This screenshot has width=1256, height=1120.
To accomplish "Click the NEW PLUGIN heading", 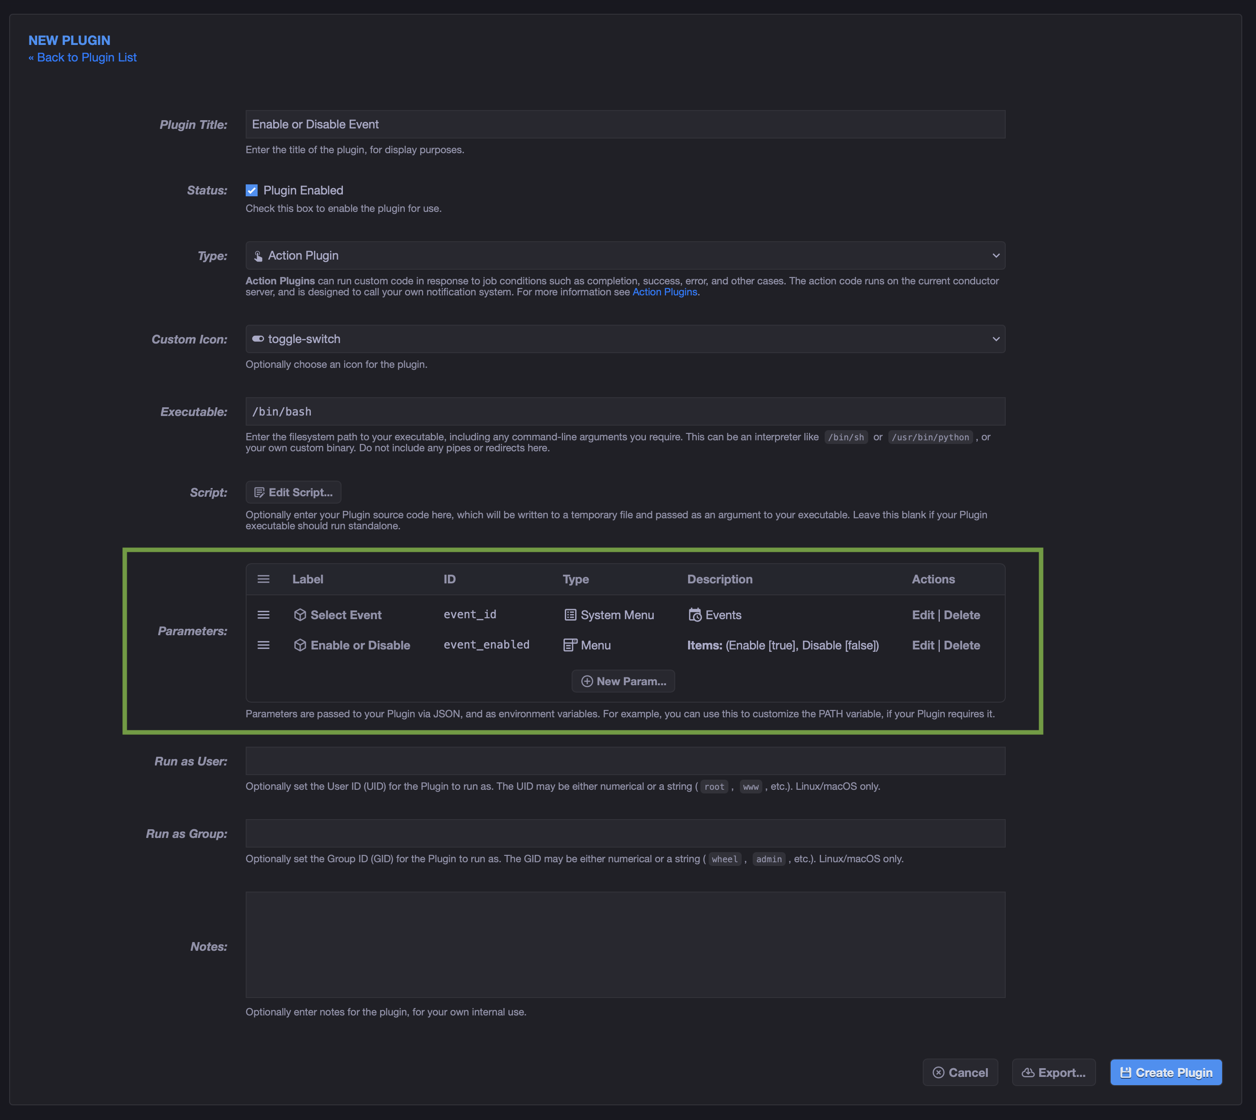I will click(70, 40).
